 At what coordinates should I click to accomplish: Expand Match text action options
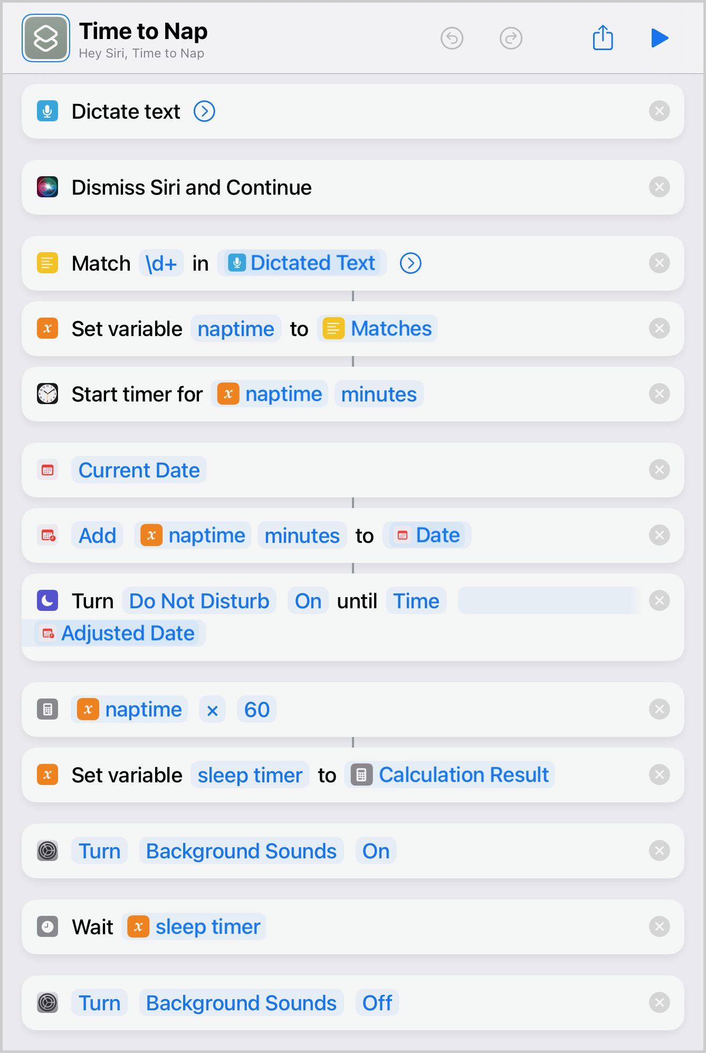click(411, 263)
